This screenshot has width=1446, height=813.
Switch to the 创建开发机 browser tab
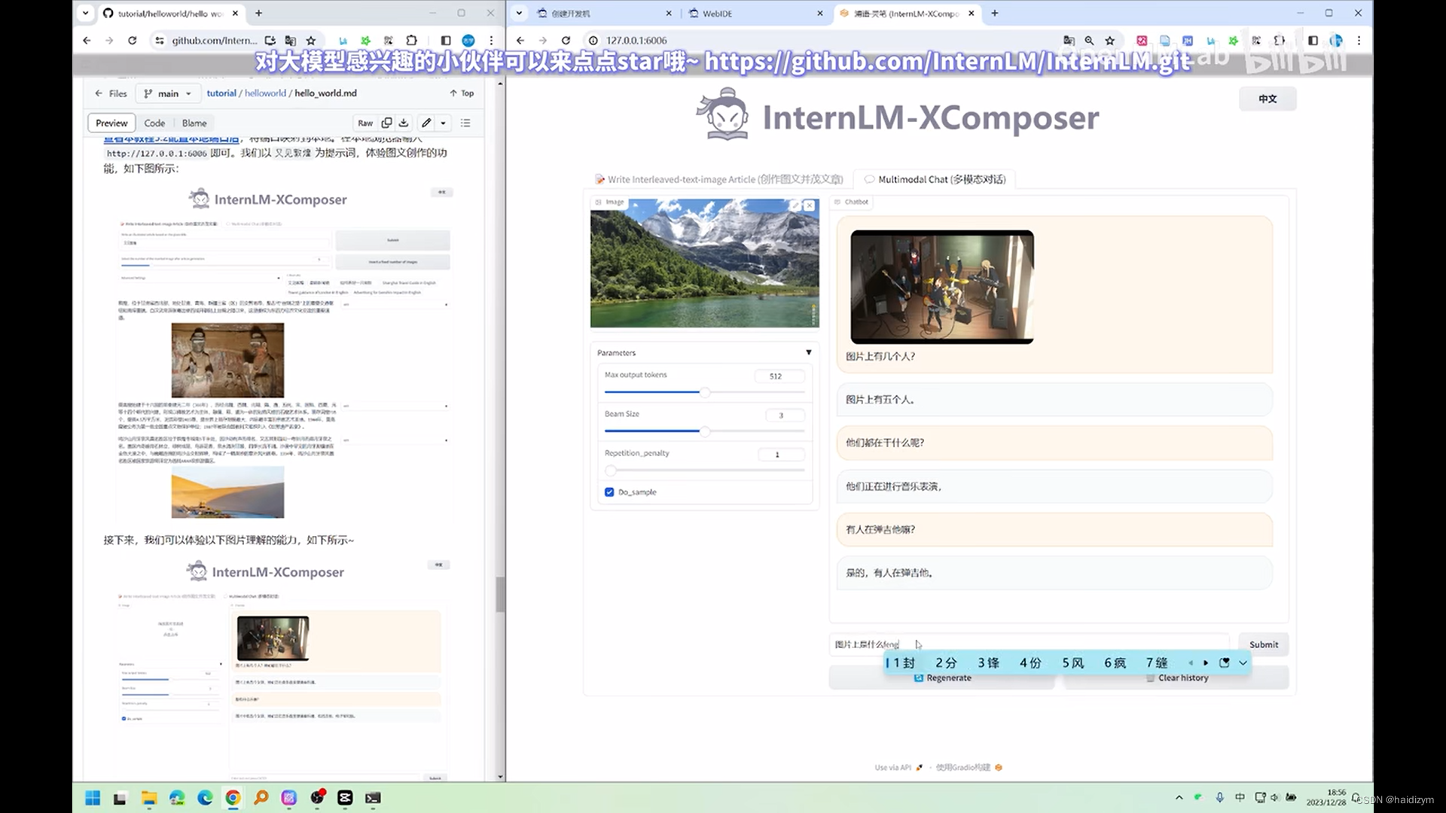[604, 14]
